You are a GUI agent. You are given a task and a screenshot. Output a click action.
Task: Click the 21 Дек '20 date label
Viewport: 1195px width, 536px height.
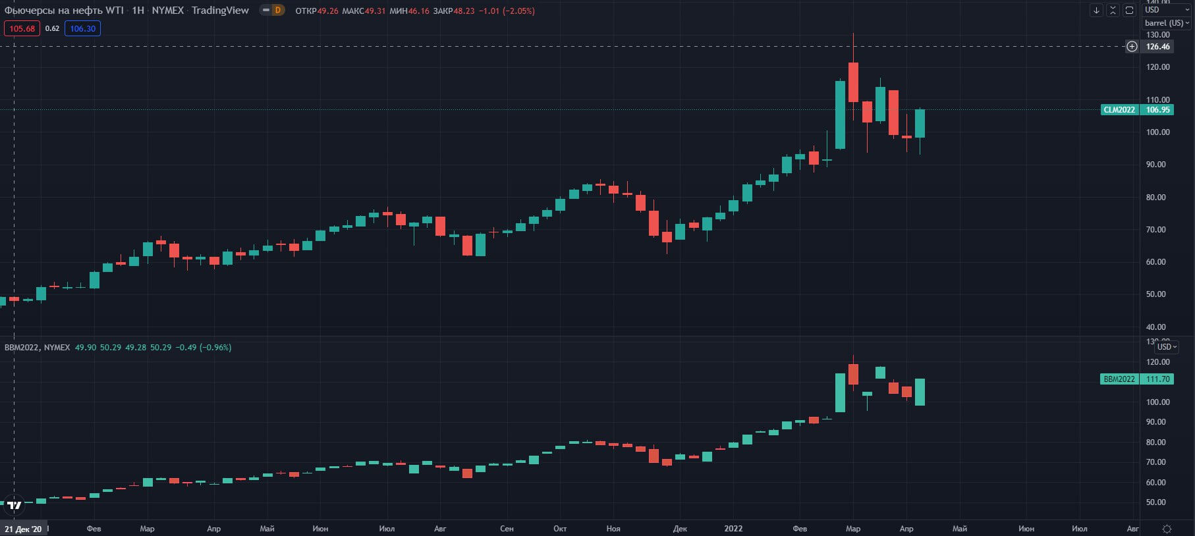(23, 529)
